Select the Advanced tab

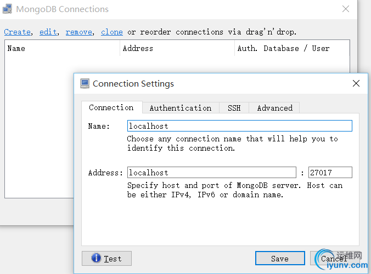click(x=274, y=108)
